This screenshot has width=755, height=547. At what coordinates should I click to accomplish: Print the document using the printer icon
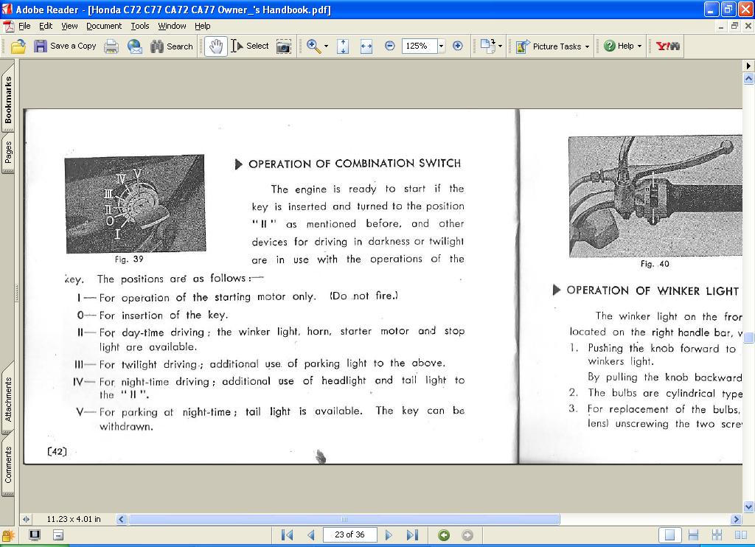pyautogui.click(x=111, y=46)
